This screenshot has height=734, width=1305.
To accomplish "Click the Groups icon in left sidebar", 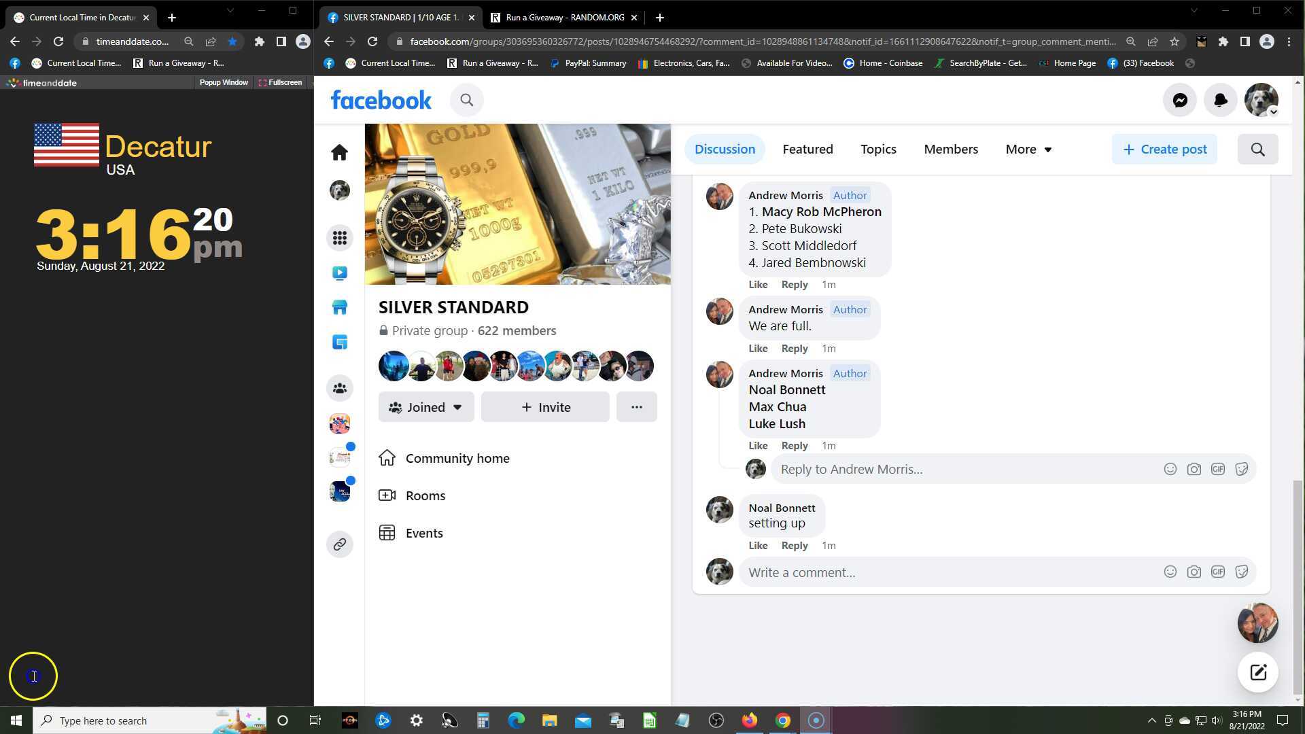I will coord(339,388).
